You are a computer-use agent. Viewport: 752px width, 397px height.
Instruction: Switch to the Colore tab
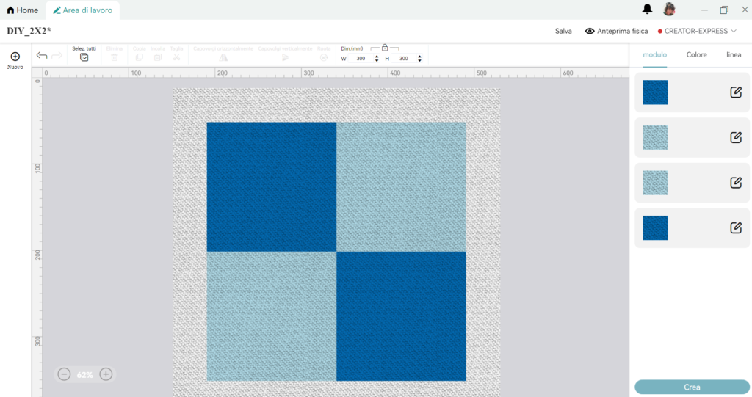coord(696,55)
